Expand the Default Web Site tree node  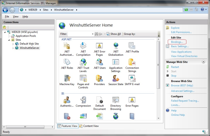click(x=13, y=44)
